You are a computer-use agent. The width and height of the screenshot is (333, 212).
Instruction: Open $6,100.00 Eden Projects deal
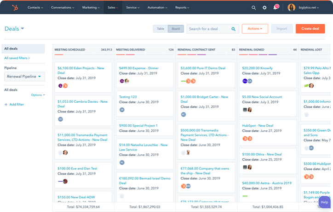click(x=81, y=70)
